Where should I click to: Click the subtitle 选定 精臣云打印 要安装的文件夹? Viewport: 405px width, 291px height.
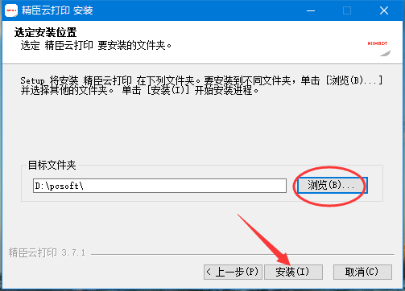click(x=96, y=45)
